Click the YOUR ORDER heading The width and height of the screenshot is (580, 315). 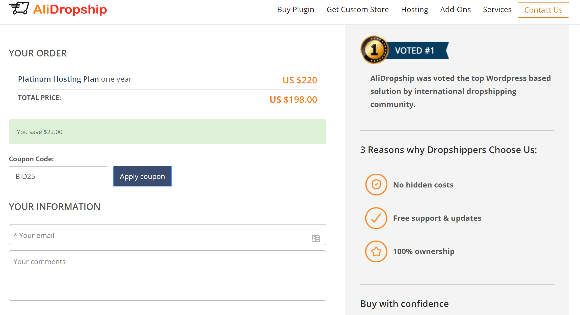coord(38,53)
